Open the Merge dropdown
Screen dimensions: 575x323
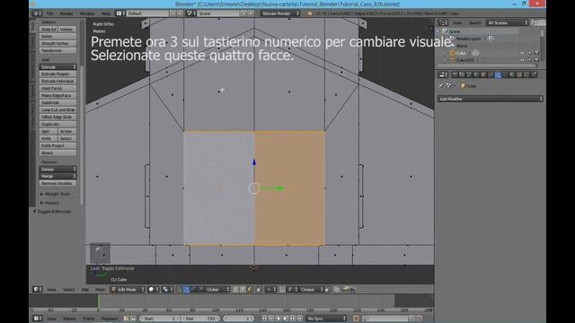57,176
